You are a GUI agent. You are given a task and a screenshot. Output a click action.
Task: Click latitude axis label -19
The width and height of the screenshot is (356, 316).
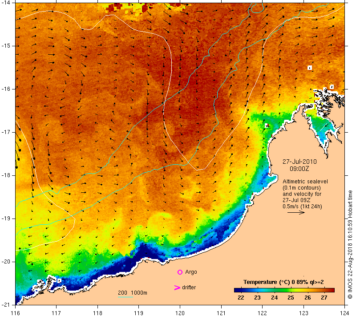point(5,219)
